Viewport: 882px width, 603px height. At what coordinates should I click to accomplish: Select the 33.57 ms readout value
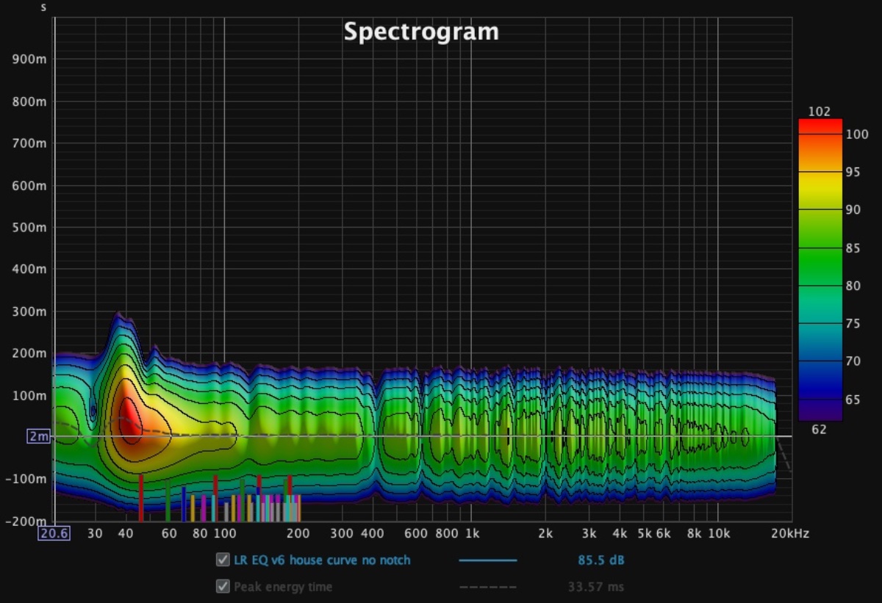coord(596,587)
